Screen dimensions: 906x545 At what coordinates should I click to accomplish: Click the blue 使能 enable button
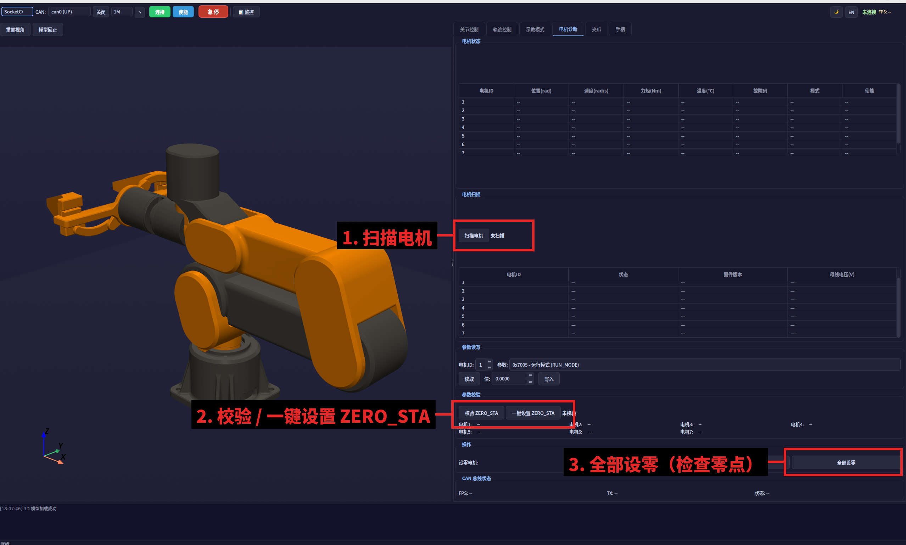pyautogui.click(x=183, y=12)
